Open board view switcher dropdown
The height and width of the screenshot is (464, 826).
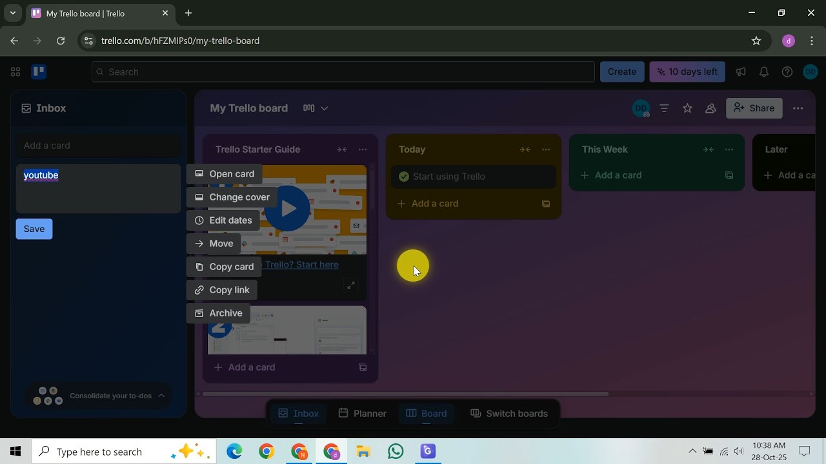coord(316,108)
